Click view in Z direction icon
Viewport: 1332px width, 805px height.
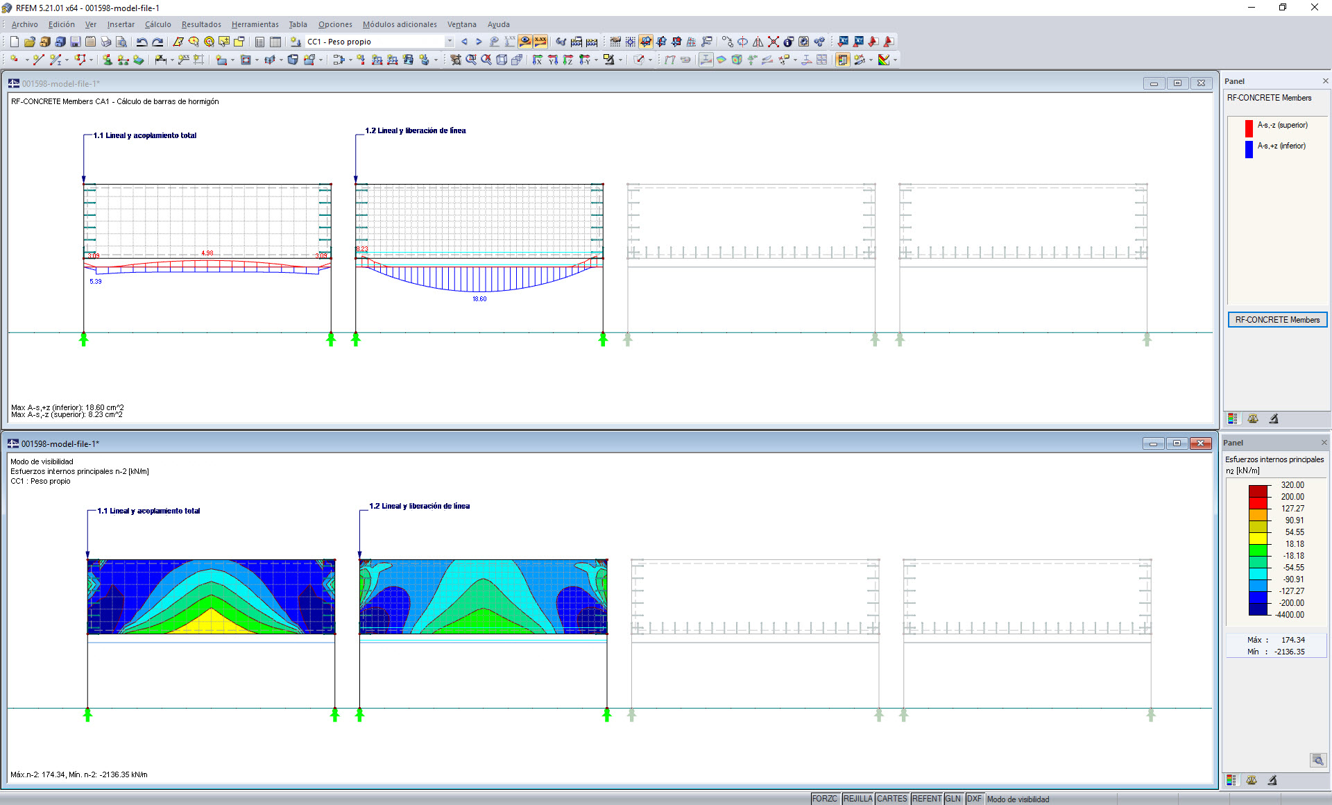568,60
